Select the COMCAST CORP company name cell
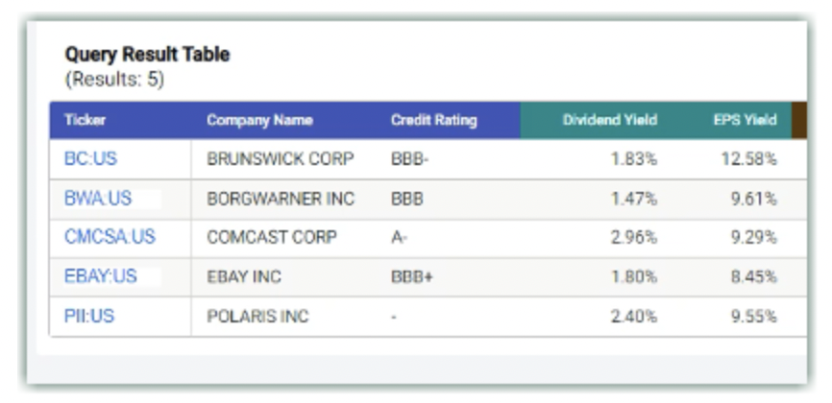Image resolution: width=832 pixels, height=403 pixels. [x=272, y=237]
